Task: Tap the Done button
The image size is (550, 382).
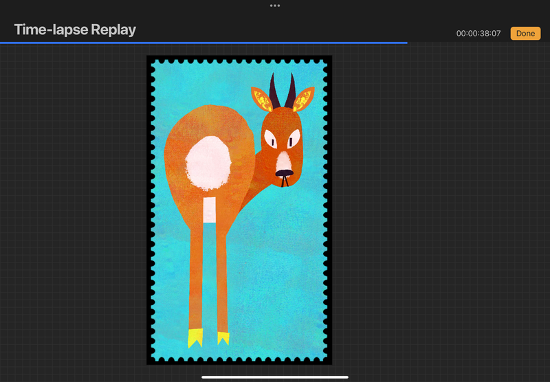Action: coord(525,33)
